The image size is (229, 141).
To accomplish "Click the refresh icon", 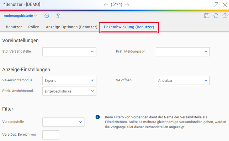I will coord(216,16).
